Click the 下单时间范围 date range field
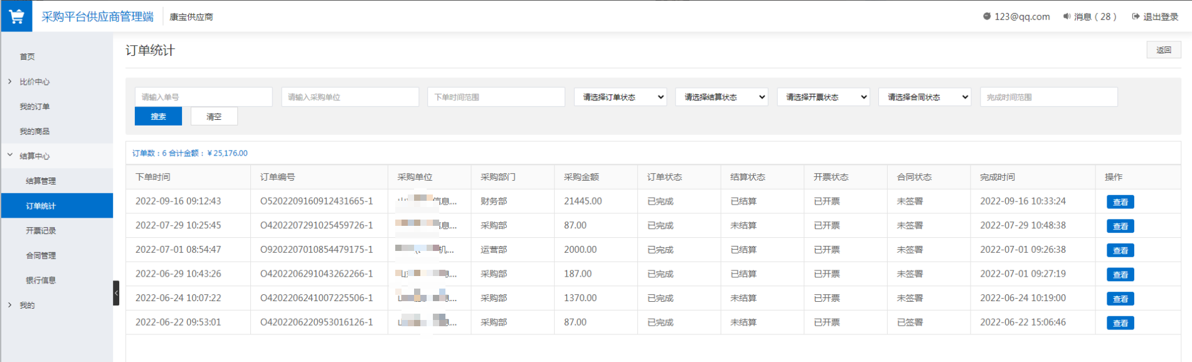Viewport: 1192px width, 362px height. 496,97
